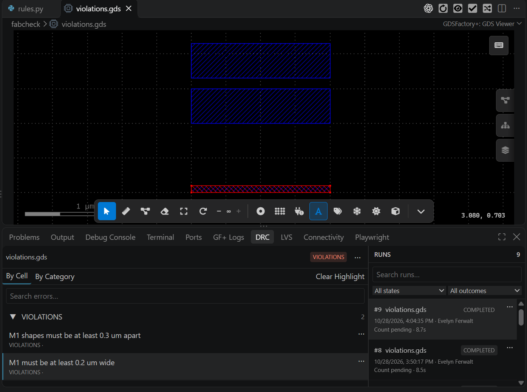The height and width of the screenshot is (392, 527).
Task: Select the ruler measurement tool
Action: (x=126, y=211)
